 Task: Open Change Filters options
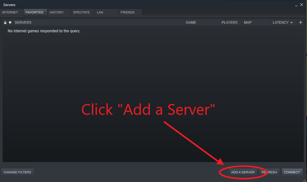17,172
